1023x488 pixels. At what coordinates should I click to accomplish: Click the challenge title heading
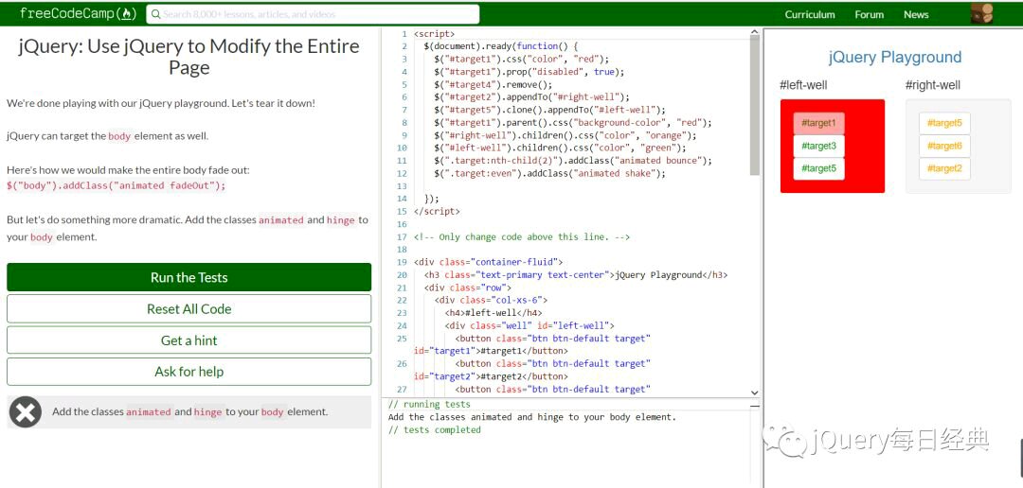[x=189, y=57]
